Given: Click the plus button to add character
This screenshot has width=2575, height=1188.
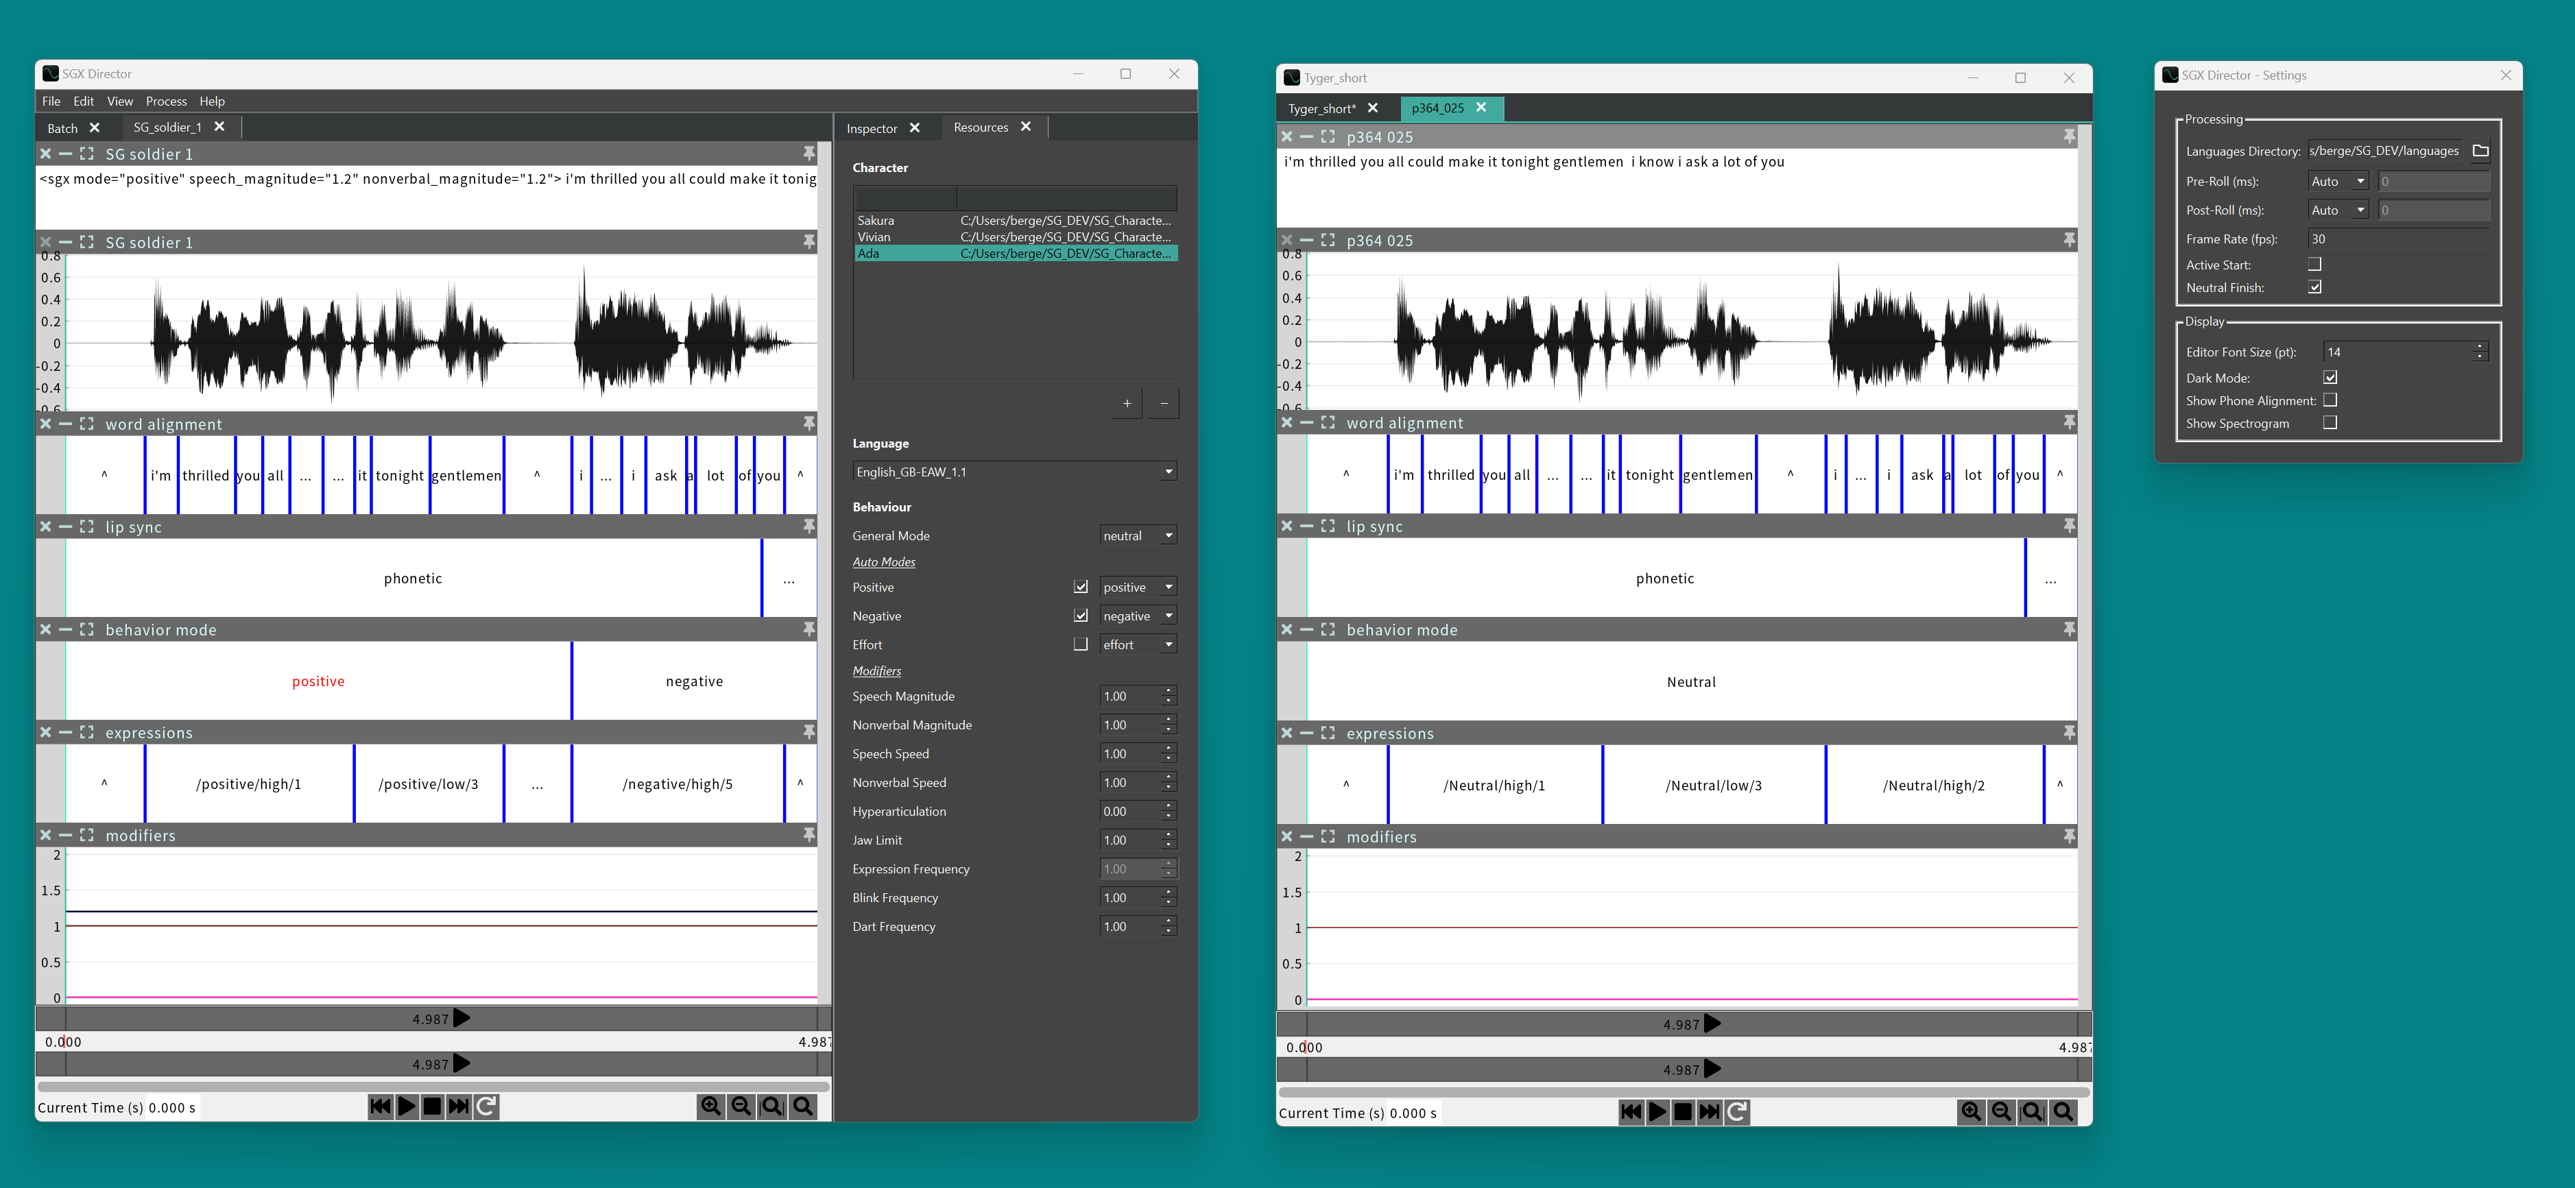Looking at the screenshot, I should pos(1127,404).
